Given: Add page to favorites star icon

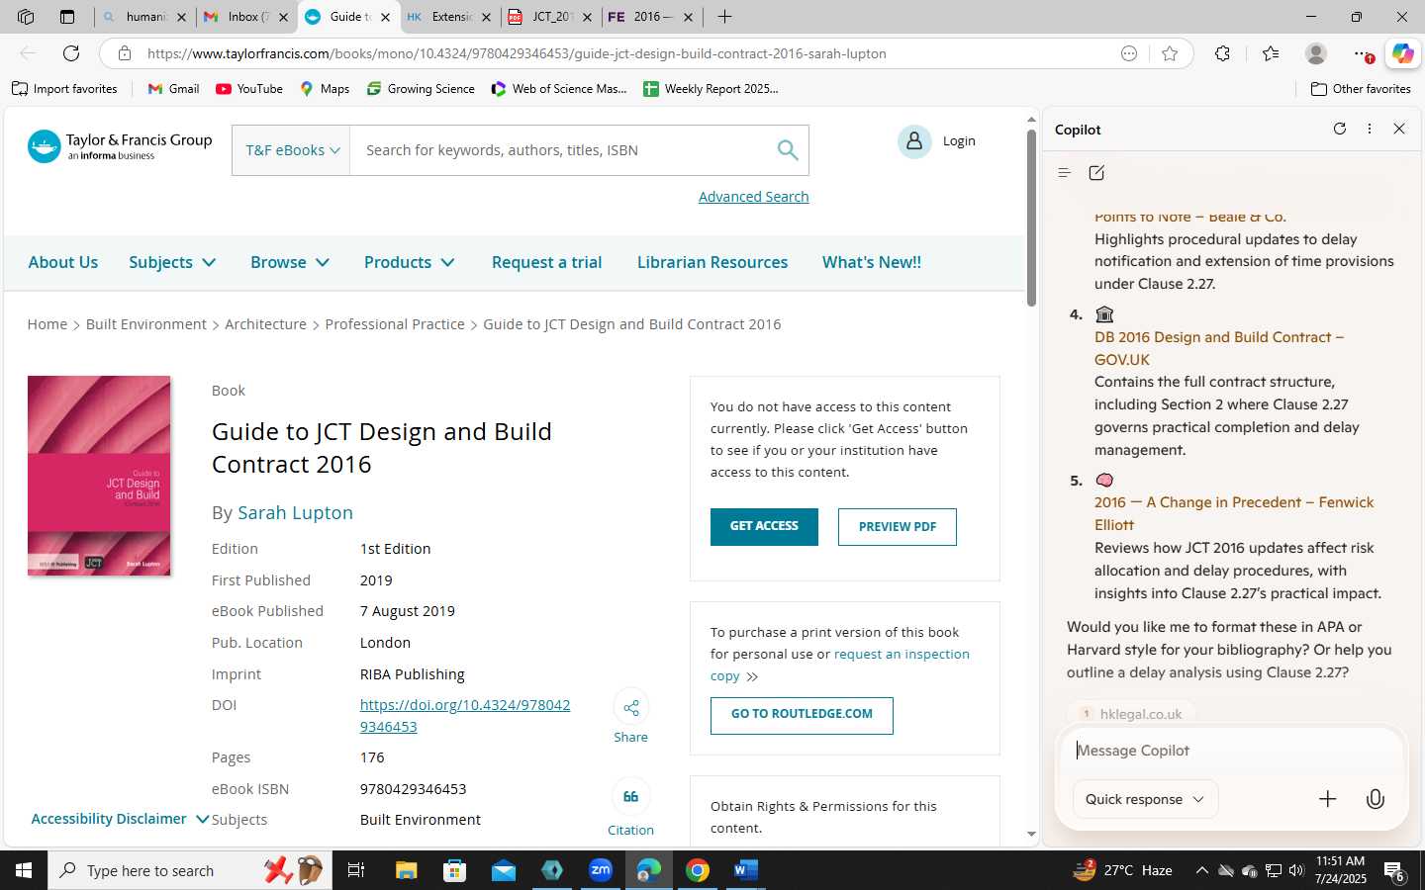Looking at the screenshot, I should point(1170,53).
